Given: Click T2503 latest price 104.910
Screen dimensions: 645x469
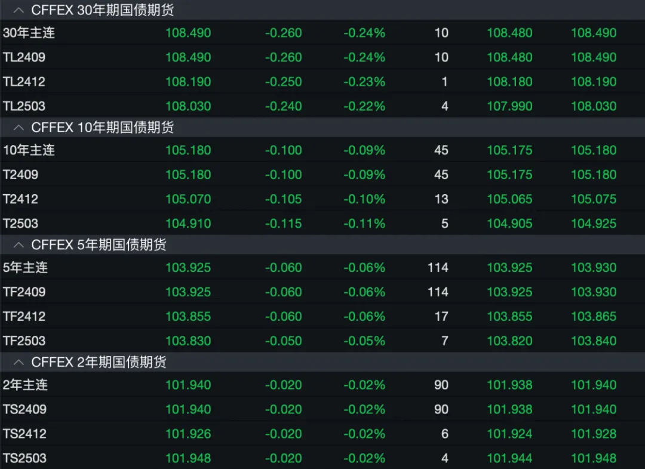Looking at the screenshot, I should [x=188, y=223].
